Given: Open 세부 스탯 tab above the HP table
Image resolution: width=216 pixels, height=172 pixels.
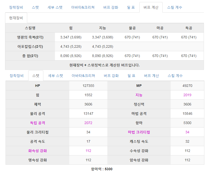Looking at the screenshot, I should (55, 76).
